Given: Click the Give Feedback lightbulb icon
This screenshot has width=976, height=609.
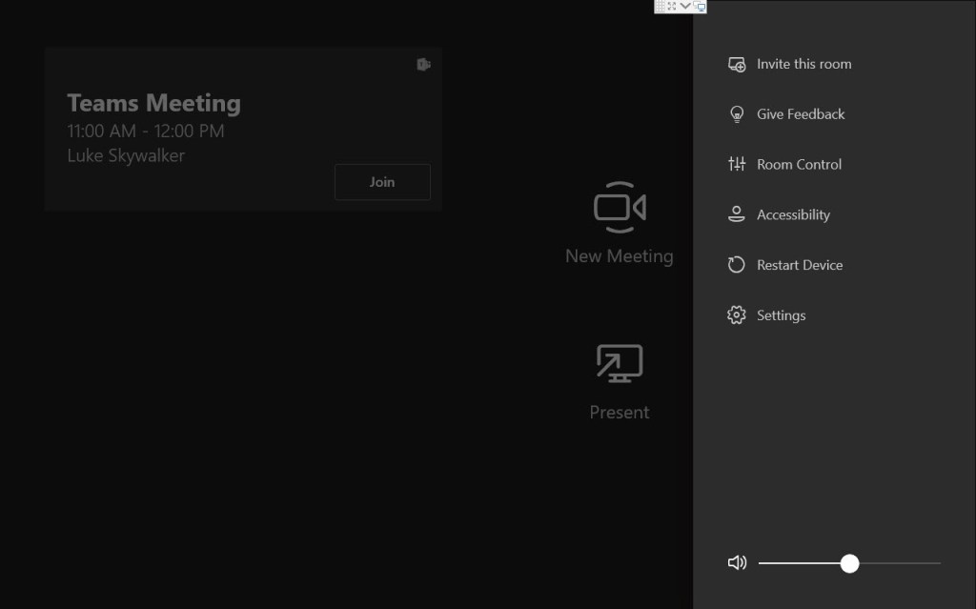Looking at the screenshot, I should [736, 113].
